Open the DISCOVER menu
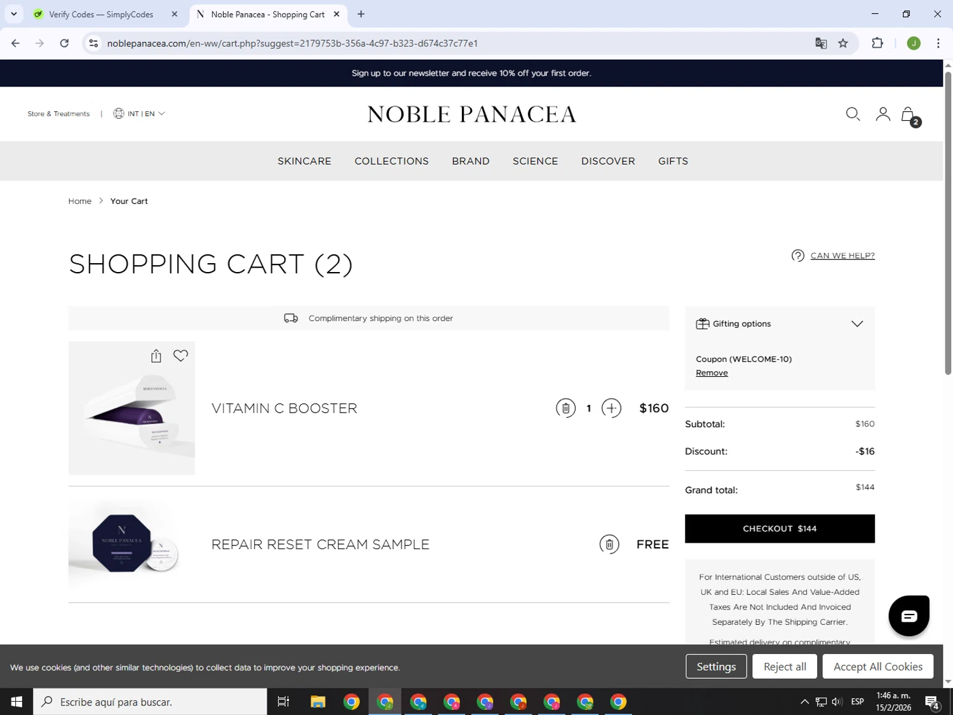This screenshot has height=715, width=953. [x=608, y=161]
